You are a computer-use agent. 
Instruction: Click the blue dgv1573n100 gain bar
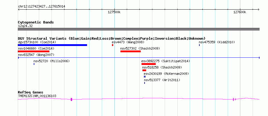pyautogui.click(x=52, y=45)
